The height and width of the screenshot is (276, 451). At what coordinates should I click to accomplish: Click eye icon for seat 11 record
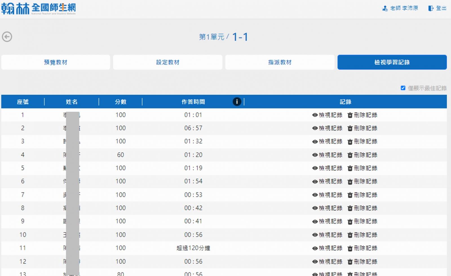[x=315, y=248]
